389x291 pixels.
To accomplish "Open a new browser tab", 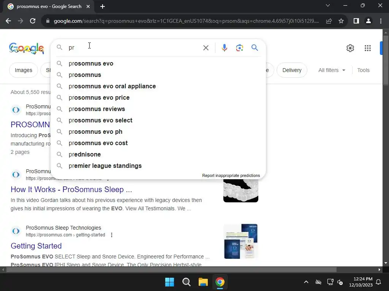I will click(x=103, y=6).
